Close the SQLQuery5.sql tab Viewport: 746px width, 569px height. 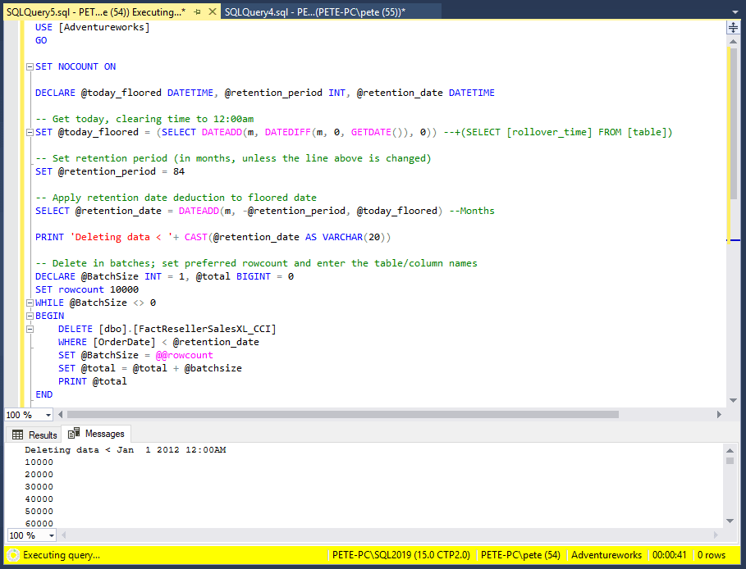212,12
